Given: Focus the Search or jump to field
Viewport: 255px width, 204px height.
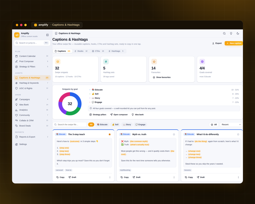Looking at the screenshot, I should [x=32, y=43].
